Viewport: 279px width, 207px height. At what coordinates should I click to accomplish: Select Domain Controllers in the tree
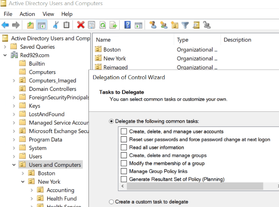[53, 89]
